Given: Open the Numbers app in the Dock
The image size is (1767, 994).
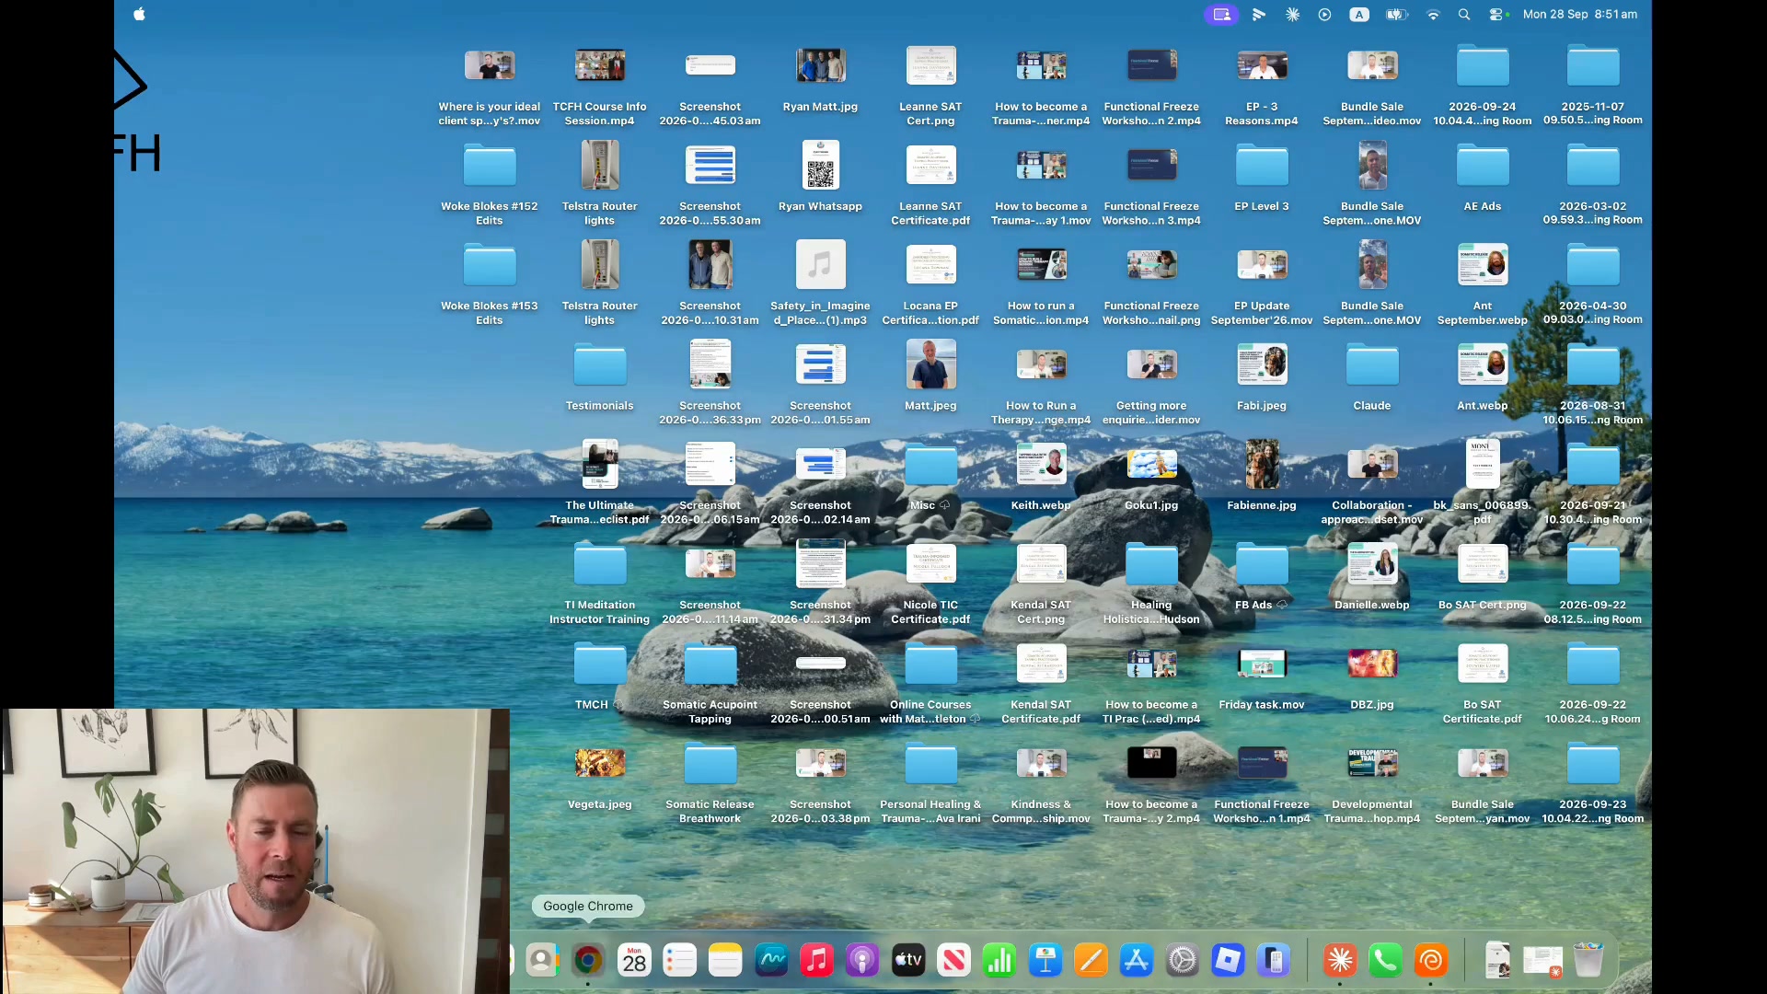Looking at the screenshot, I should (999, 961).
